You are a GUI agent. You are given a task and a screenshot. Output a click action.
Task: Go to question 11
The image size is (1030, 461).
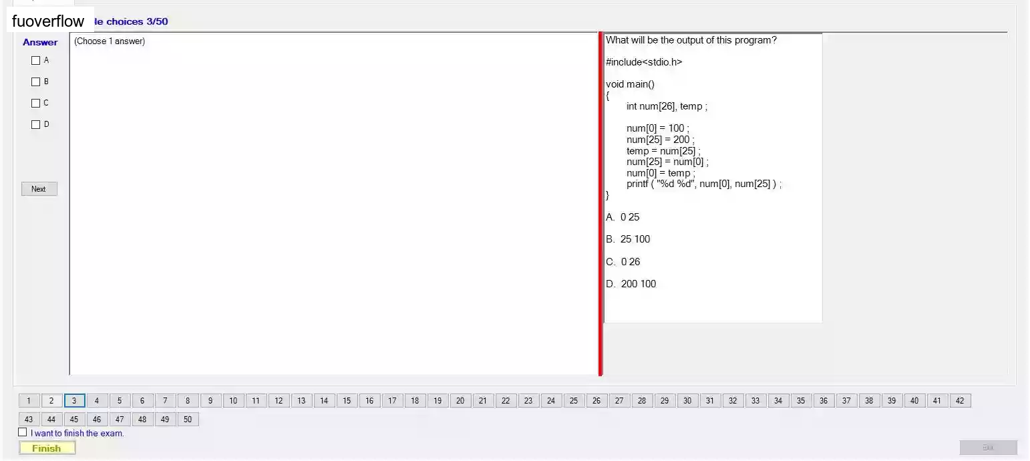pyautogui.click(x=256, y=401)
